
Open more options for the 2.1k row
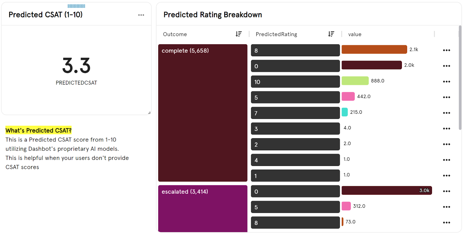click(x=447, y=50)
